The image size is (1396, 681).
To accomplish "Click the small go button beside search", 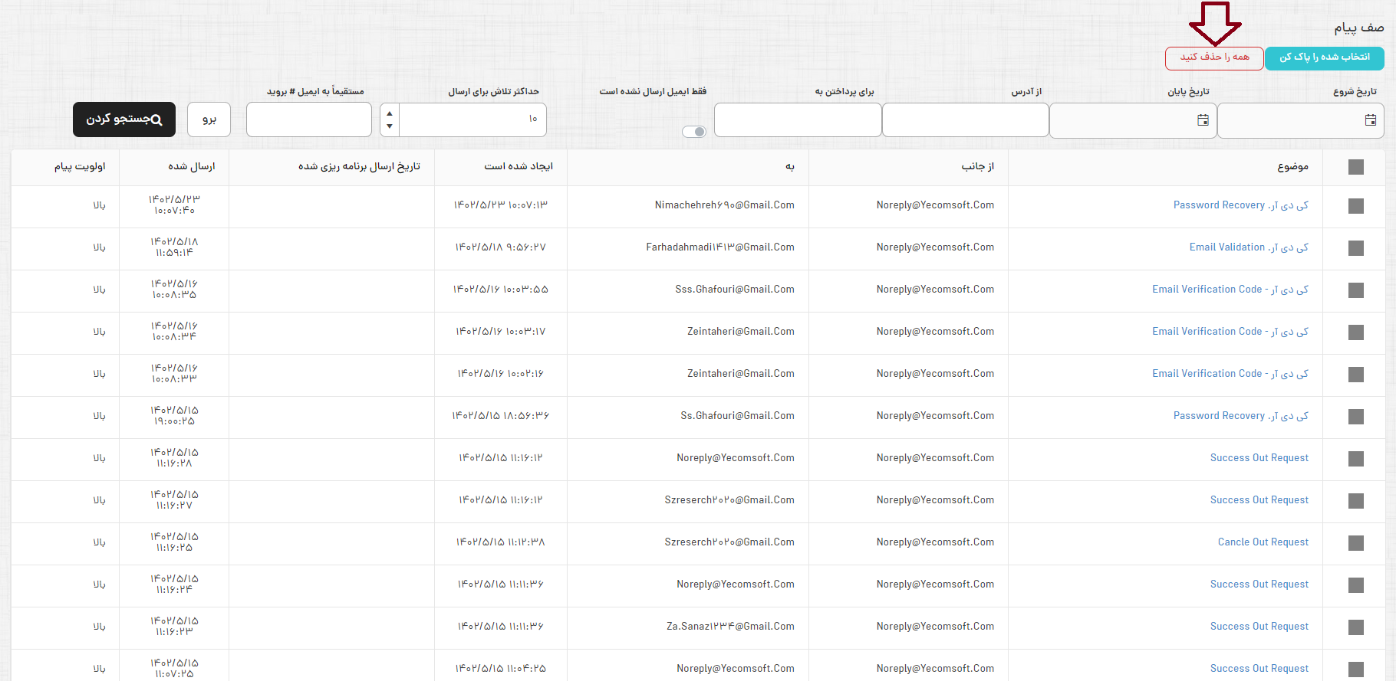I will [x=209, y=120].
